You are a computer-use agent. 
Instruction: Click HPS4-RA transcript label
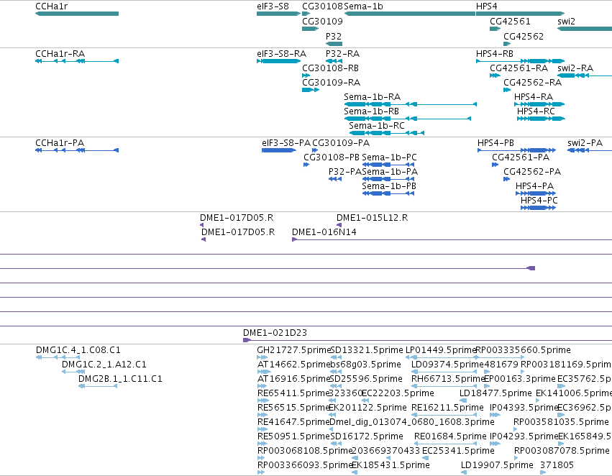tap(533, 97)
